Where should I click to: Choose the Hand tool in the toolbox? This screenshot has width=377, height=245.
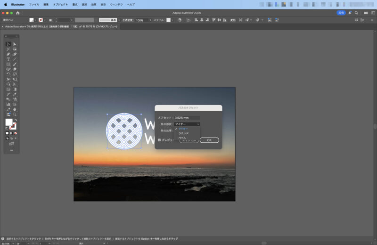coord(15,109)
